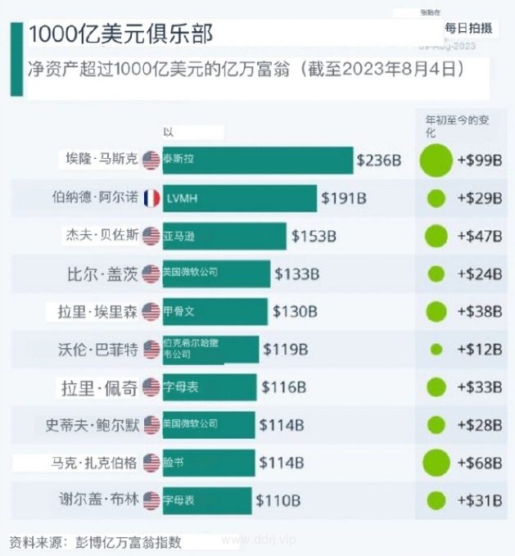Click the 每日拍摄 label at top right
This screenshot has width=515, height=556.
coord(468,29)
